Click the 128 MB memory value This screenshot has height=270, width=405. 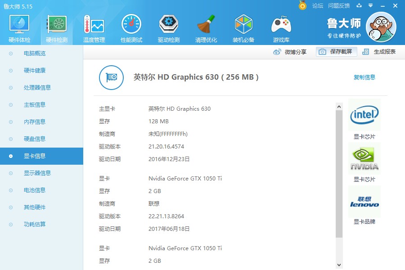158,121
